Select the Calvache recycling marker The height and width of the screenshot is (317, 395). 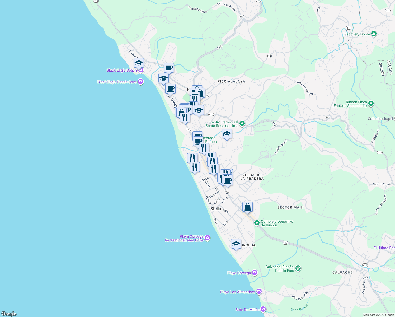point(298,268)
